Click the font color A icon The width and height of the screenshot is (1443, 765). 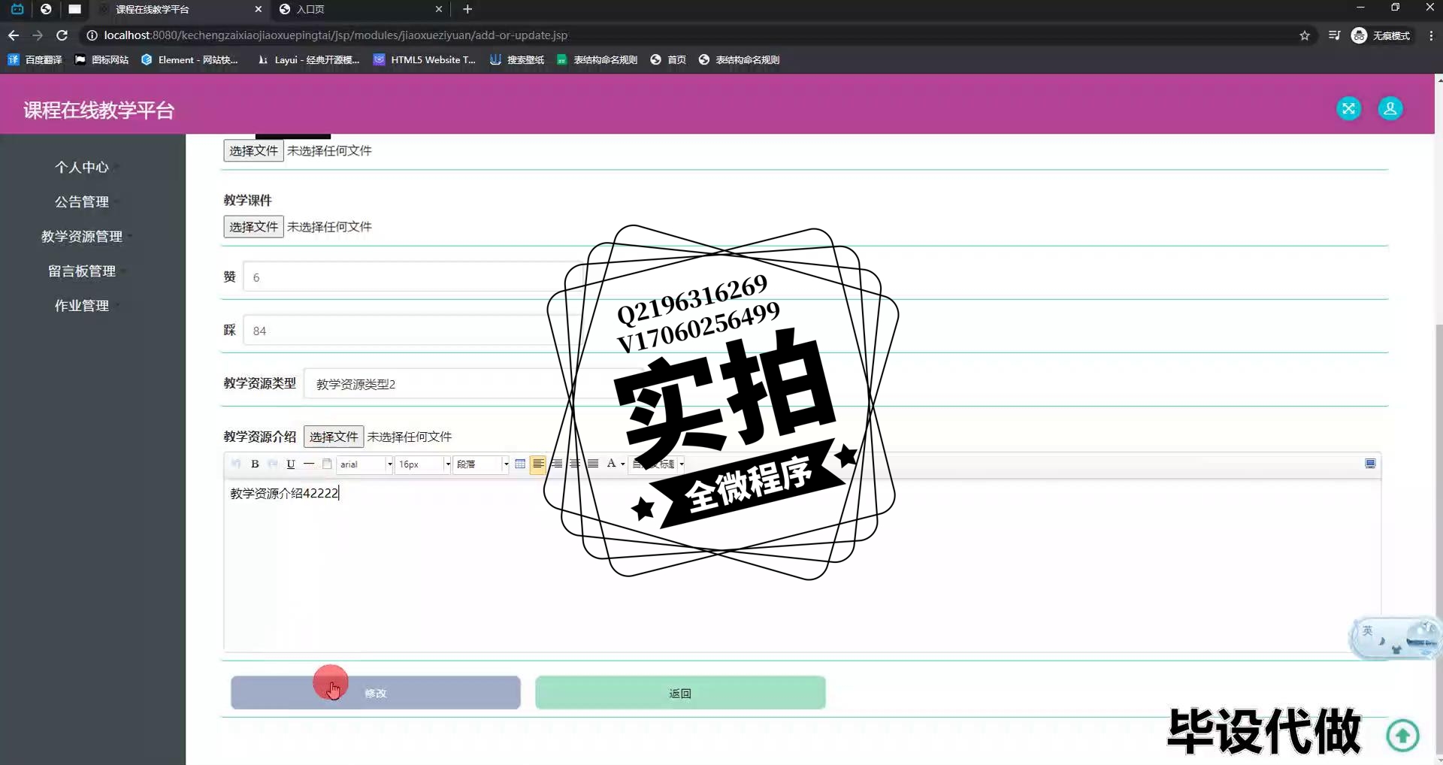click(611, 464)
